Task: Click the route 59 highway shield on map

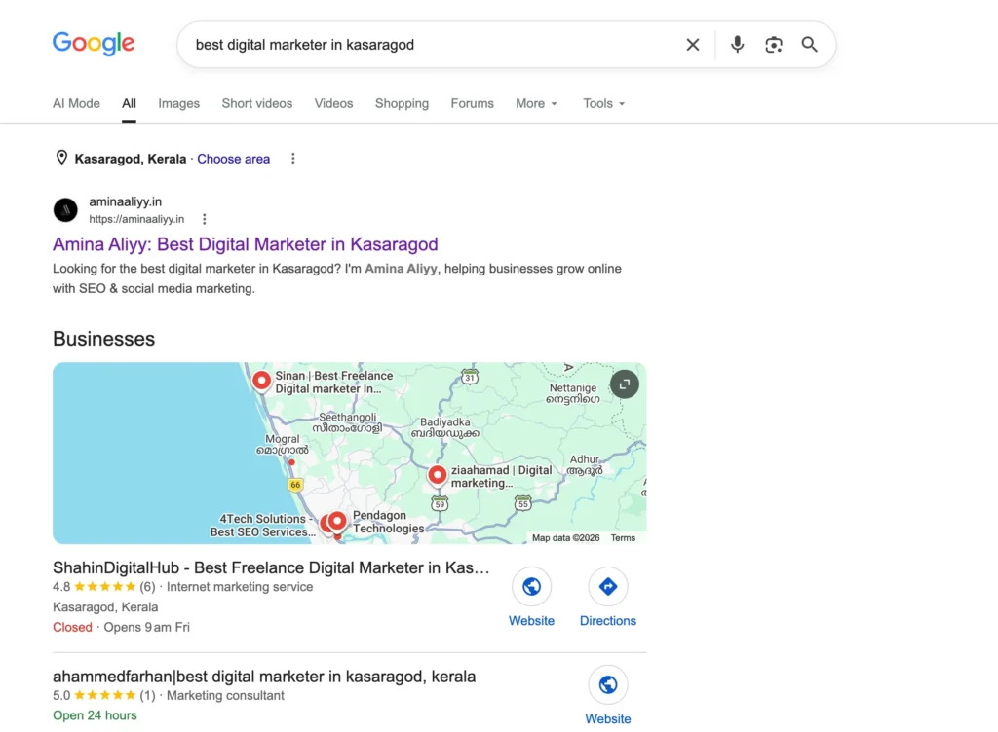Action: click(440, 504)
